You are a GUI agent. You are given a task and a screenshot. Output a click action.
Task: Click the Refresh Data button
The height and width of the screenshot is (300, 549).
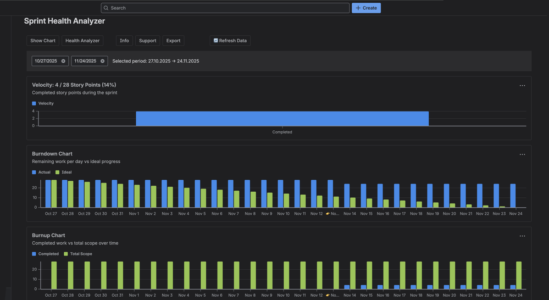[230, 41]
